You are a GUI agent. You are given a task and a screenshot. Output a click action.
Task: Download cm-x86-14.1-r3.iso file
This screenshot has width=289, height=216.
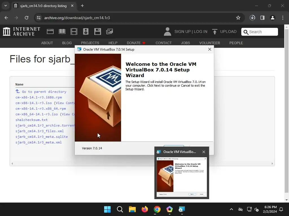(34, 103)
